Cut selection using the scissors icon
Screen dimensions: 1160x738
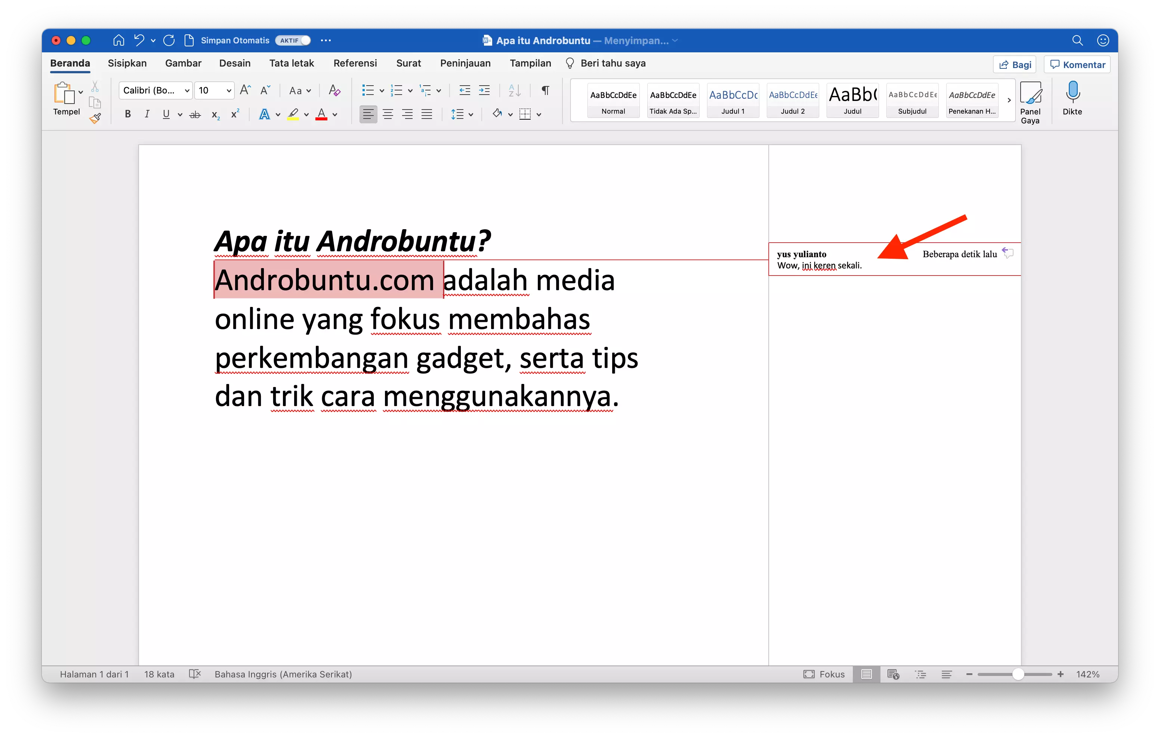(x=95, y=86)
